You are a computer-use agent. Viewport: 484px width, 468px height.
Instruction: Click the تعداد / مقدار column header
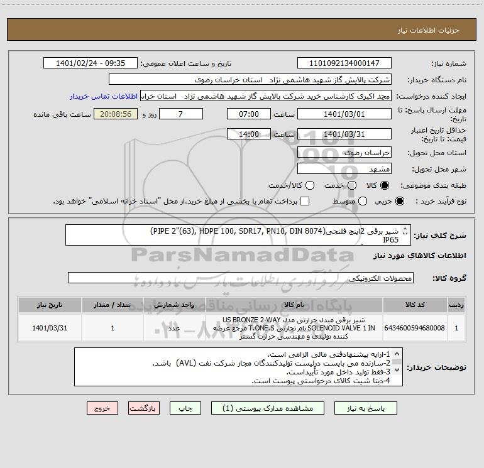pyautogui.click(x=113, y=305)
